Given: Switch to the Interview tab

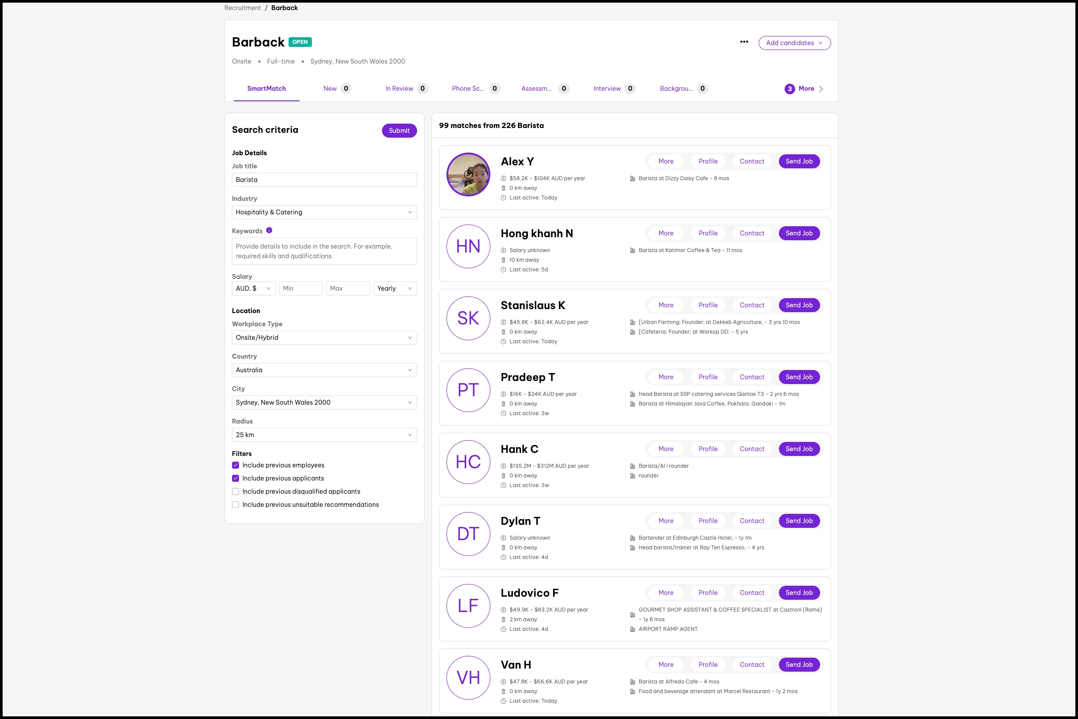Looking at the screenshot, I should click(x=607, y=89).
